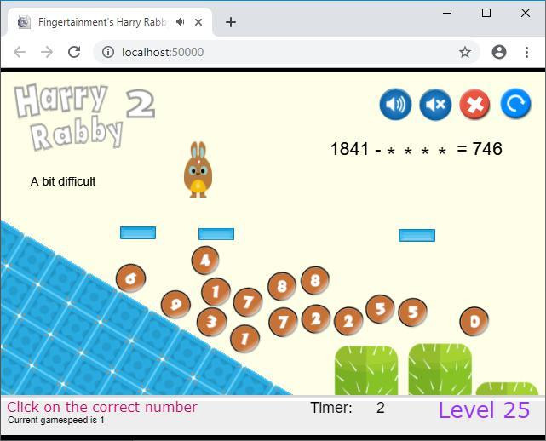Viewport: 546px width, 441px height.
Task: Click the number 0 ball near the bushes
Action: click(x=474, y=321)
